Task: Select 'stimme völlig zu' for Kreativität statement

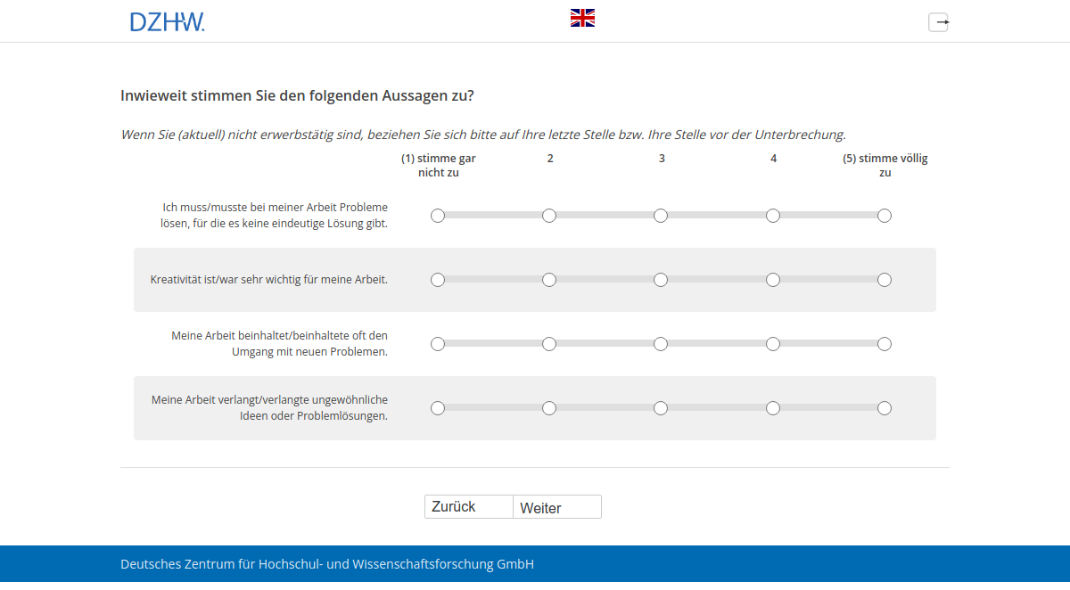Action: coord(884,279)
